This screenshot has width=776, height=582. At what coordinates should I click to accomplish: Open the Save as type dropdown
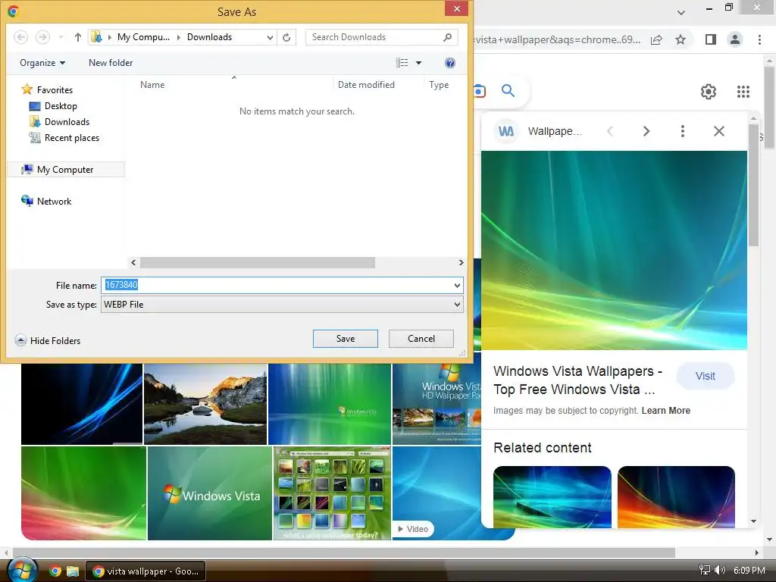(457, 305)
